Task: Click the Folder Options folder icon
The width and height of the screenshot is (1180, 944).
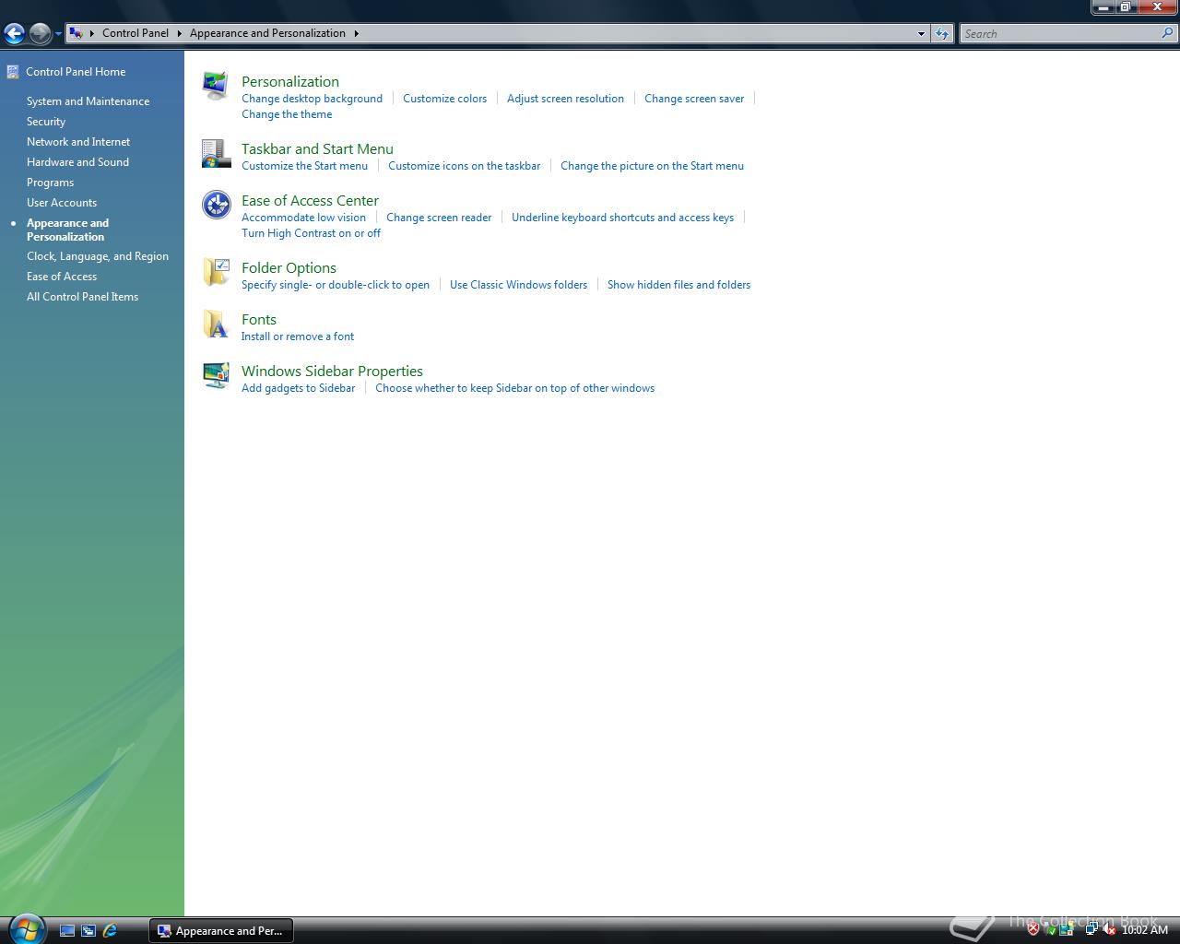Action: pyautogui.click(x=216, y=273)
